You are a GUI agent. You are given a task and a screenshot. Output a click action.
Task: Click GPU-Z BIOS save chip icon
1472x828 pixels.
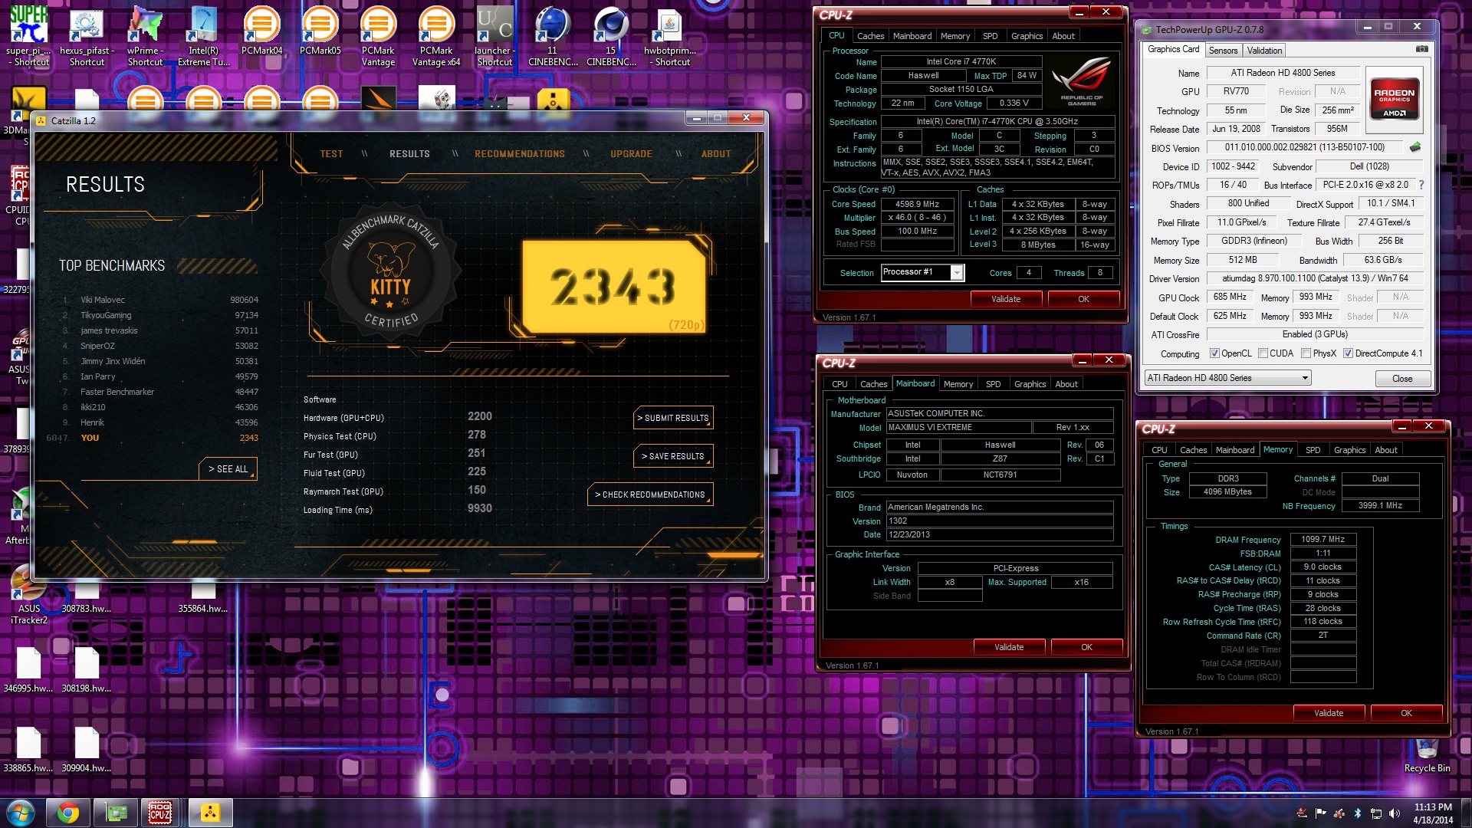point(1415,147)
